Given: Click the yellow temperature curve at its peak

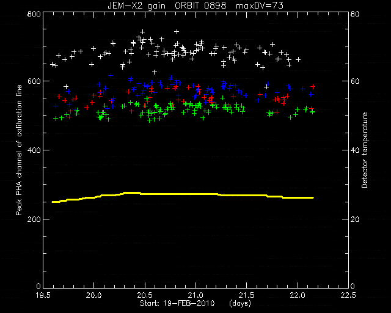Looking at the screenshot, I should point(132,193).
